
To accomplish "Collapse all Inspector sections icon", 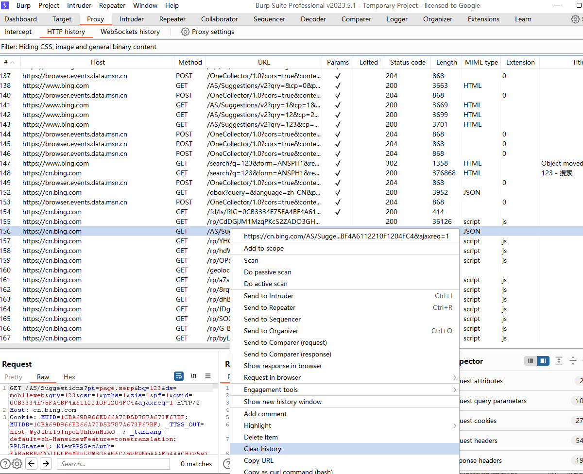I will [x=573, y=361].
